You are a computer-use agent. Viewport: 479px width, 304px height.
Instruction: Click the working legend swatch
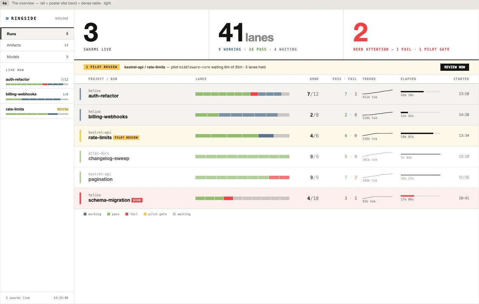click(x=85, y=214)
